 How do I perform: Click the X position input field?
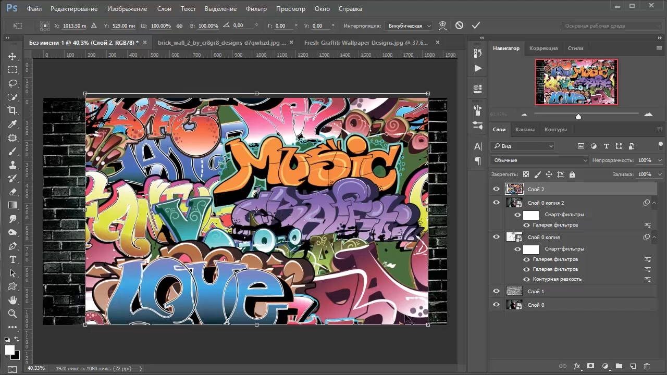click(x=75, y=26)
